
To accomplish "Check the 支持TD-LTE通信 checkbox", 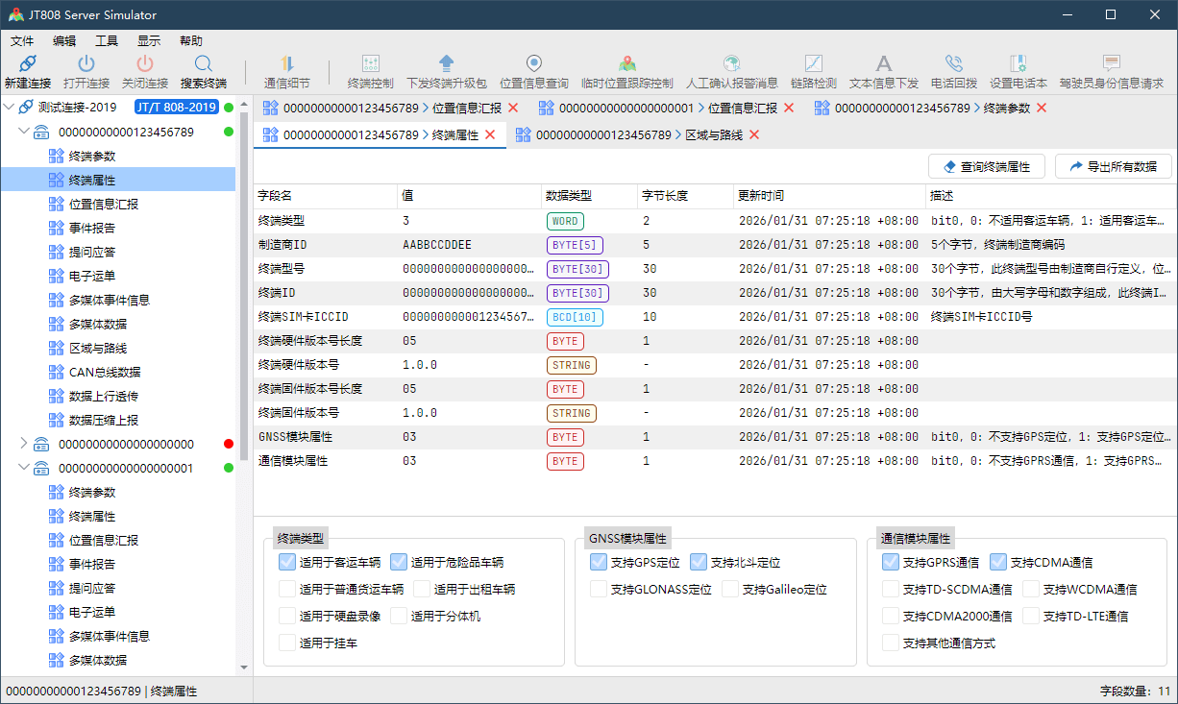I will (x=1031, y=616).
